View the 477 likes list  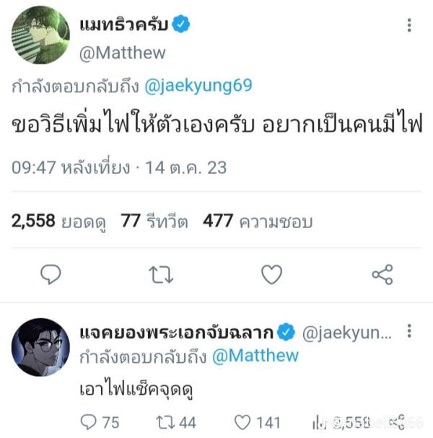[x=258, y=222]
